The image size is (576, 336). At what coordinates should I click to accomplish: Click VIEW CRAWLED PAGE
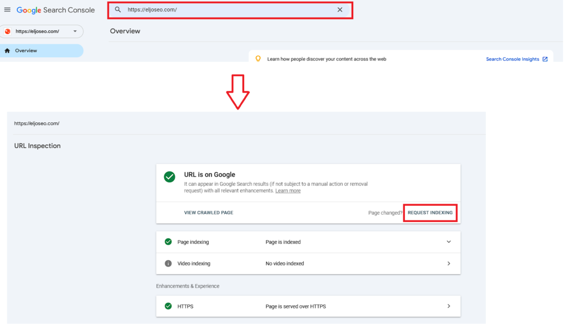point(209,213)
